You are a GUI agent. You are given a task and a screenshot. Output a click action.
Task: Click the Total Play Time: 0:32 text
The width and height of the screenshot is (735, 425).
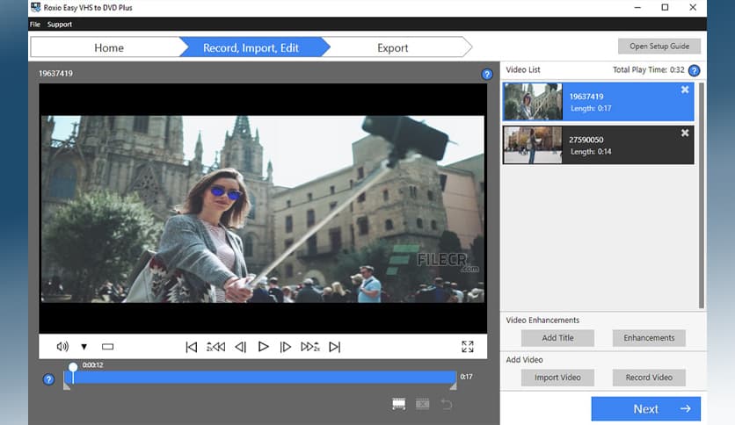[649, 69]
